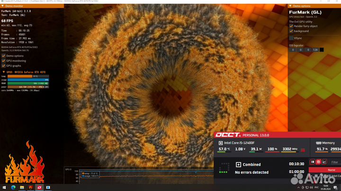Uncheck the Demo options checkbox
341x191 pixels.
pyautogui.click(x=3, y=56)
